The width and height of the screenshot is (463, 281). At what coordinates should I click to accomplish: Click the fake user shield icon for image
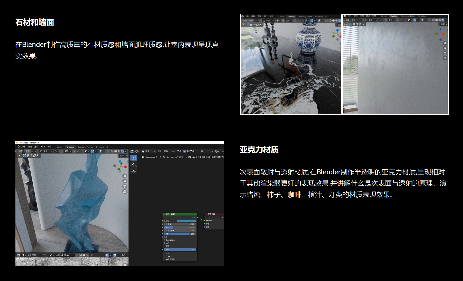pyautogui.click(x=77, y=255)
